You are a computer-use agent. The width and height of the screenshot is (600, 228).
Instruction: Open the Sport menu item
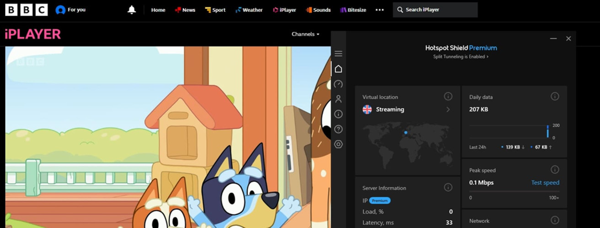pos(215,10)
